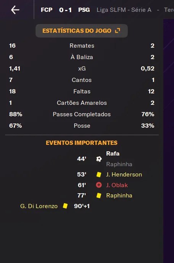The image size is (174, 263).
Task: Click G. Di Lorenzo's yellow card icon
Action: 65,206
